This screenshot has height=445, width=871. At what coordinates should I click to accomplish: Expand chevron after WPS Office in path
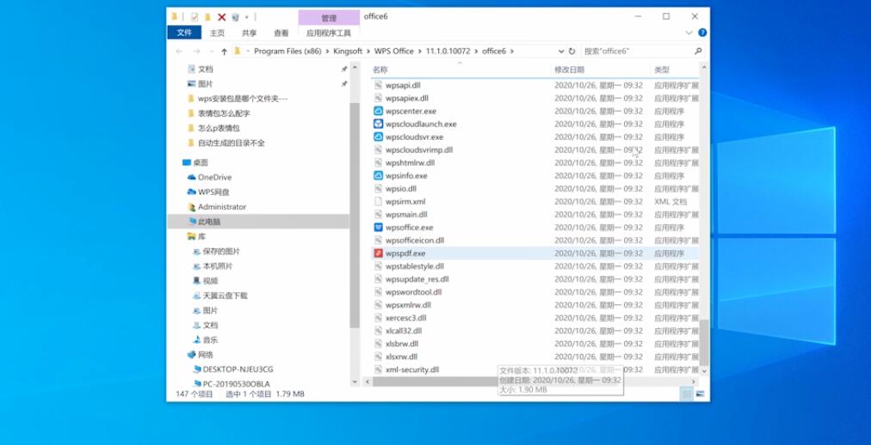(420, 51)
